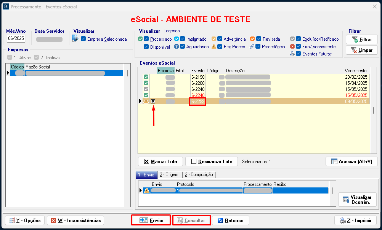
Task: Click the Z - Imprimir printer button
Action: click(x=355, y=220)
